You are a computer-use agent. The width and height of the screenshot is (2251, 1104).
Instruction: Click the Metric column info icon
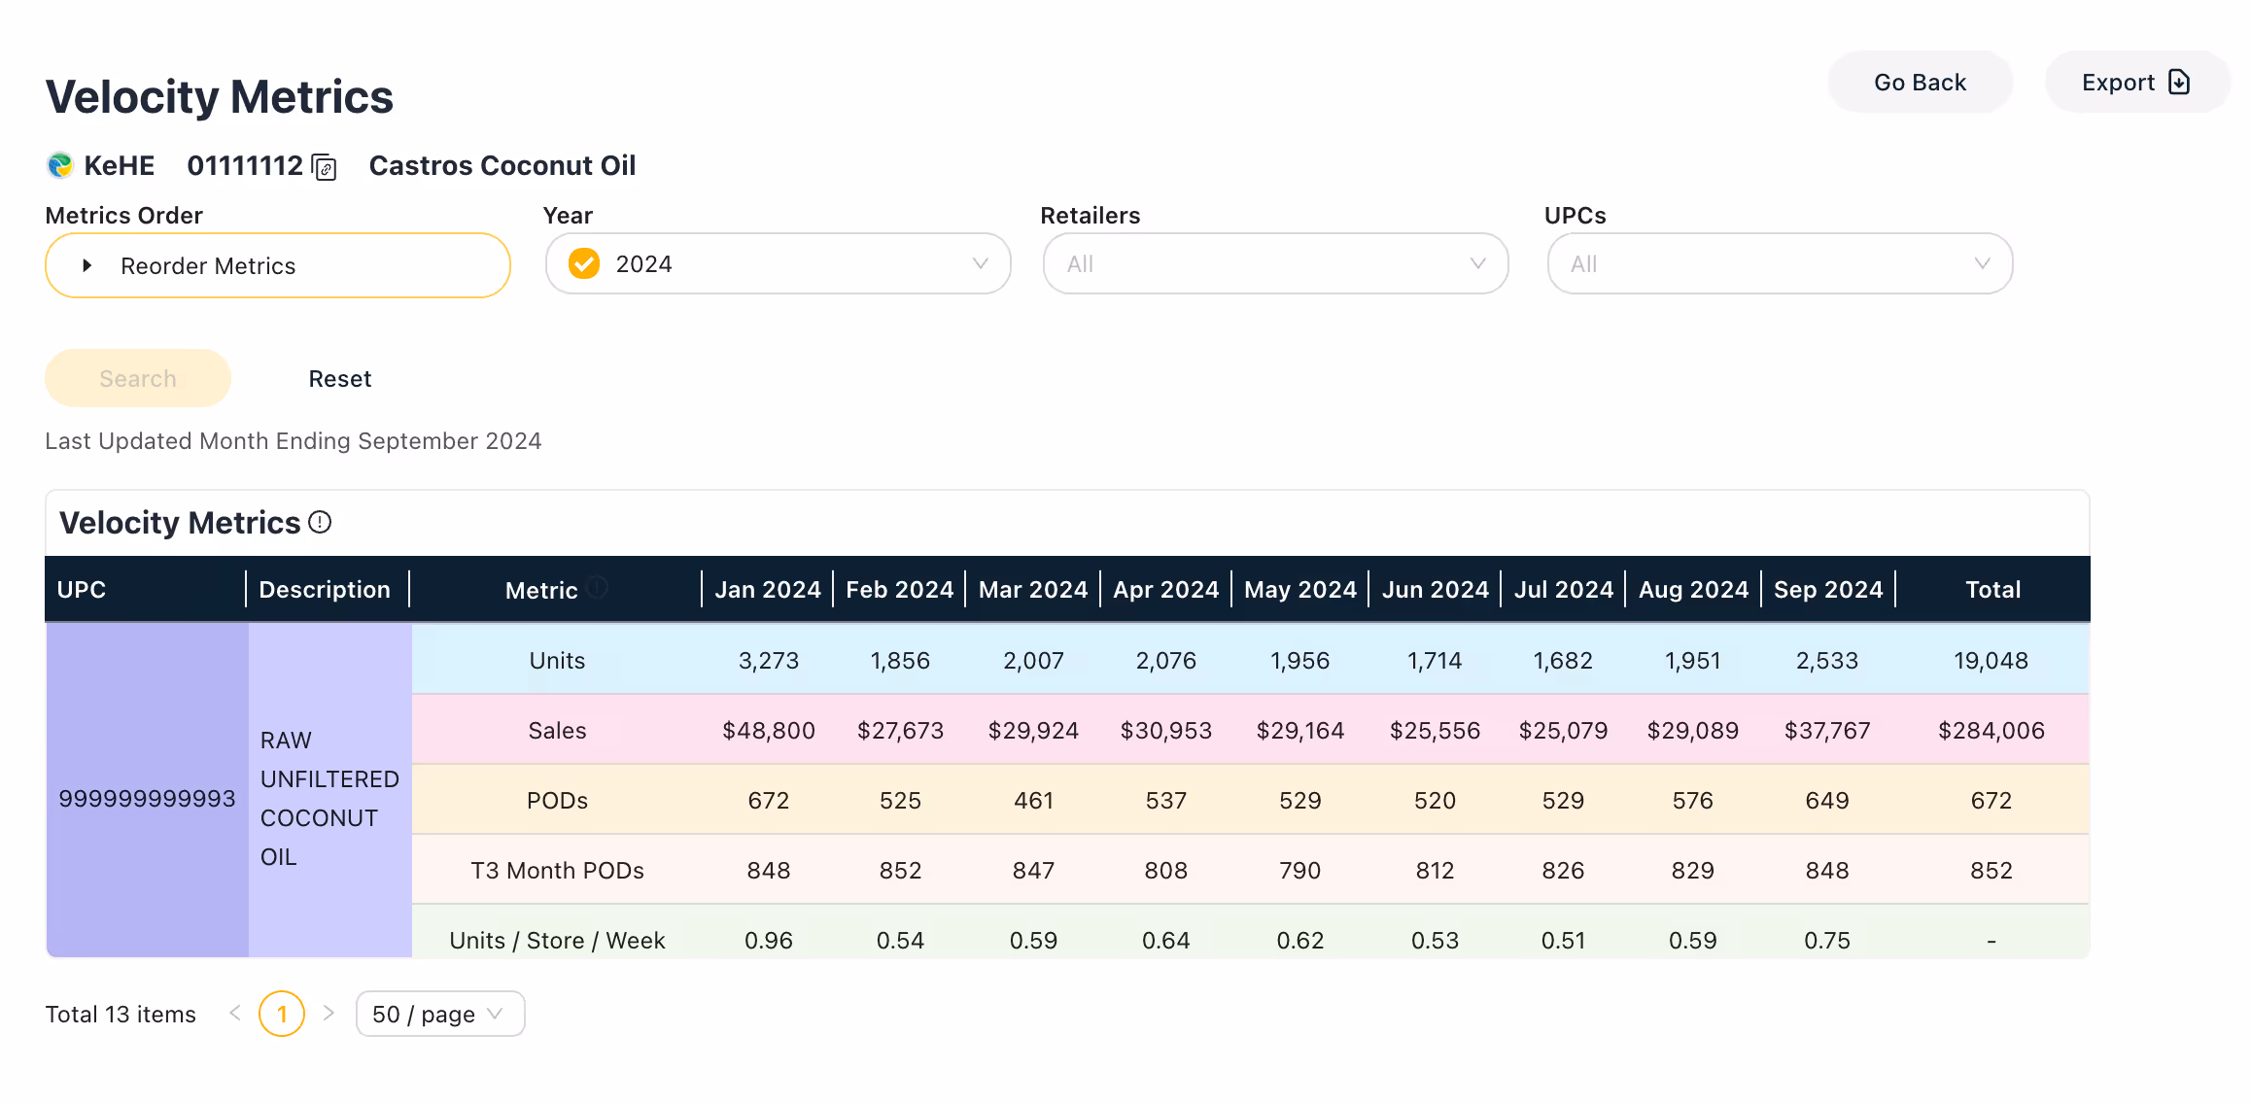click(x=598, y=587)
